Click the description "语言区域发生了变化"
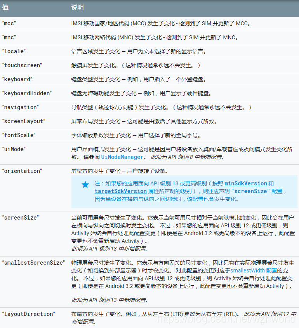Viewport: 299px width, 328px height. 96,51
